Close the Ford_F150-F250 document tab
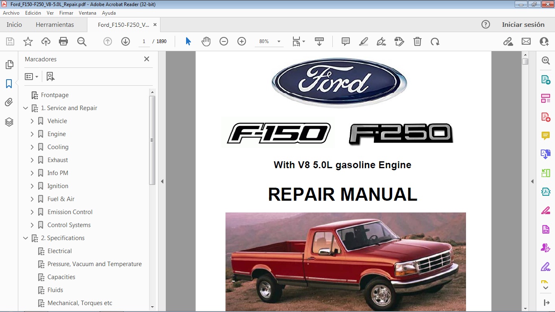555x312 pixels. coord(154,25)
